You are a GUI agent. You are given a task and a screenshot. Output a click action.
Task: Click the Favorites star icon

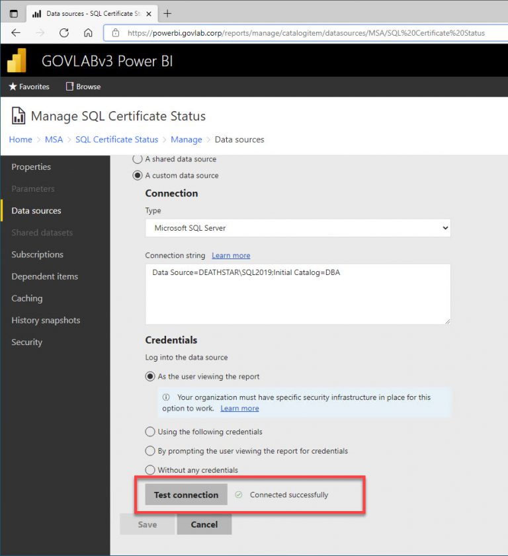(x=12, y=86)
